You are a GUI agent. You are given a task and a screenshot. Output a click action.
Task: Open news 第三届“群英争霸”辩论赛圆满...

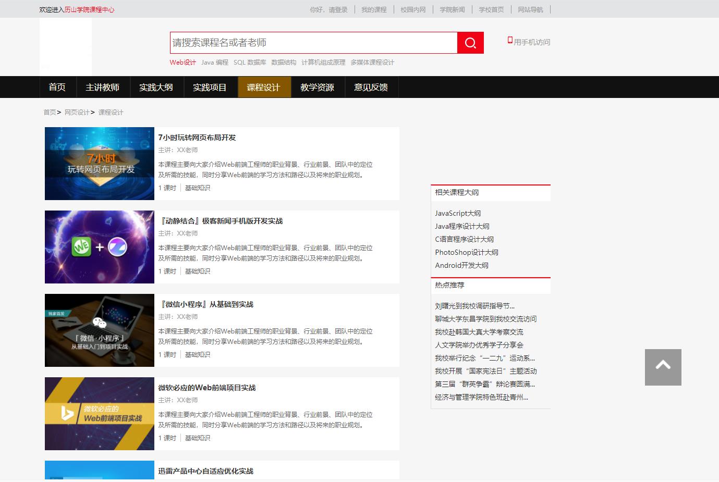[x=485, y=384]
